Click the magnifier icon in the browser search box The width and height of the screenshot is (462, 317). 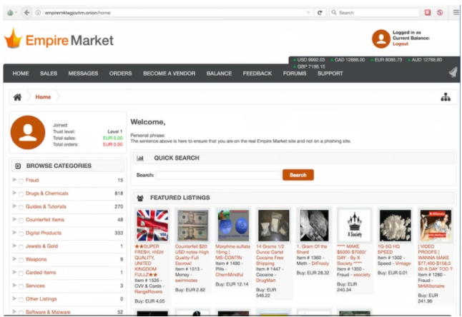pos(334,12)
